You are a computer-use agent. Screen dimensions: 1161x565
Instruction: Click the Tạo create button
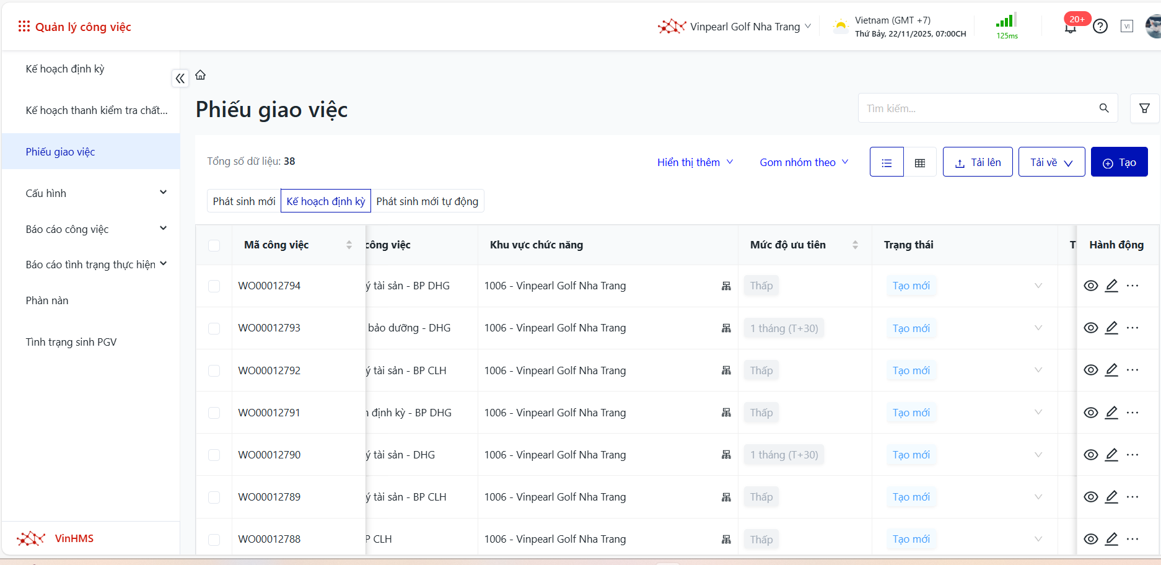1119,162
